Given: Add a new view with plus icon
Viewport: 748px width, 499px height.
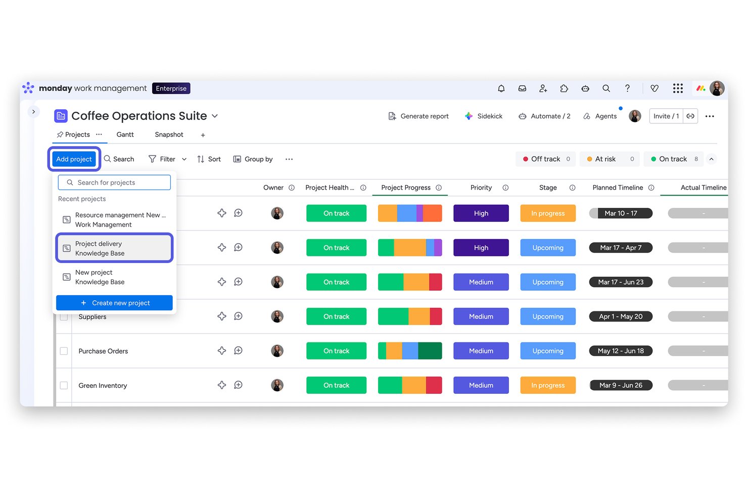Looking at the screenshot, I should (203, 135).
